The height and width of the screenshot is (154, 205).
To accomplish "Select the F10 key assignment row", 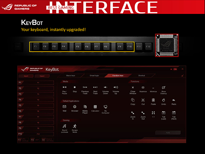I will (36, 134).
